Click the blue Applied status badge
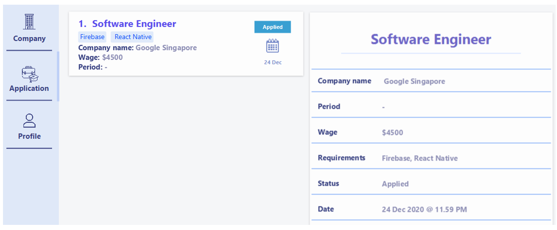Viewport: 557px width, 230px height. [x=273, y=27]
